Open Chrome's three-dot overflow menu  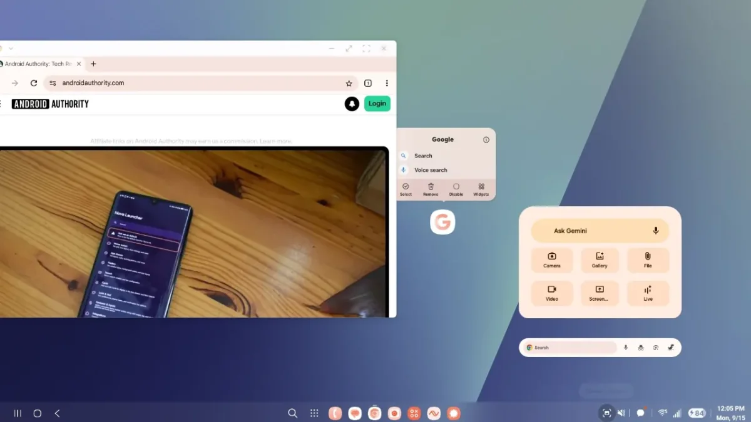[387, 83]
